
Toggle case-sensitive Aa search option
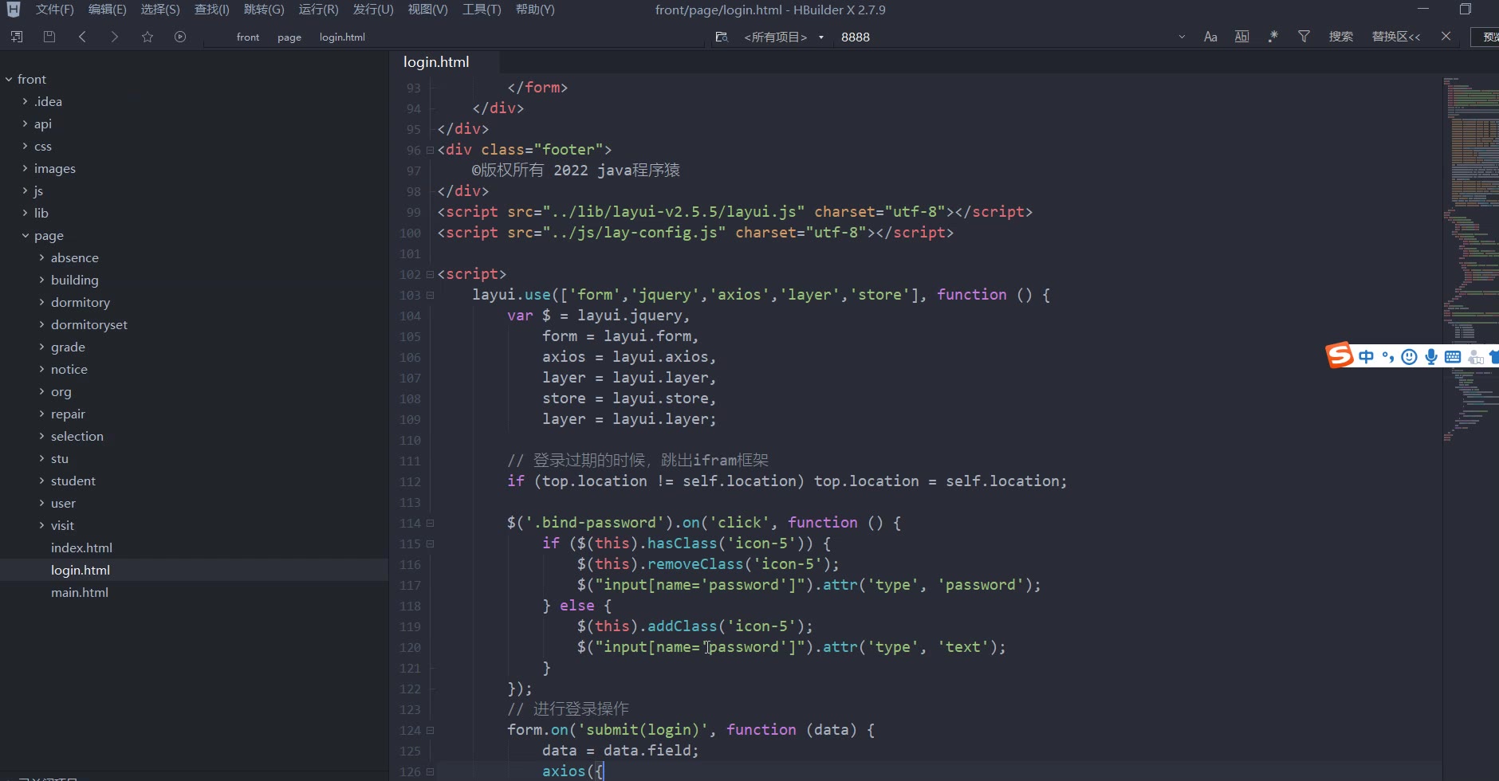(x=1210, y=37)
